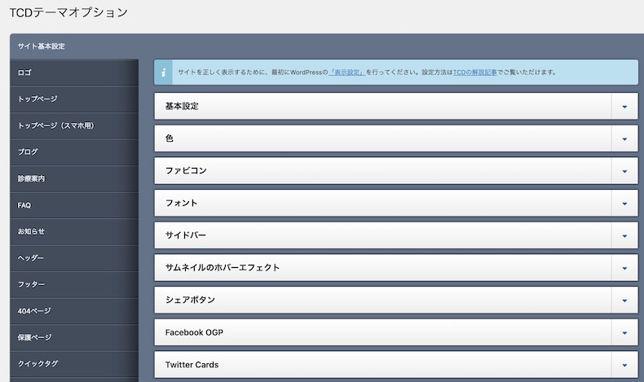Screen dimensions: 644x382
Task: Expand サムネイルのホバーエフェクト arrow
Action: (x=624, y=268)
